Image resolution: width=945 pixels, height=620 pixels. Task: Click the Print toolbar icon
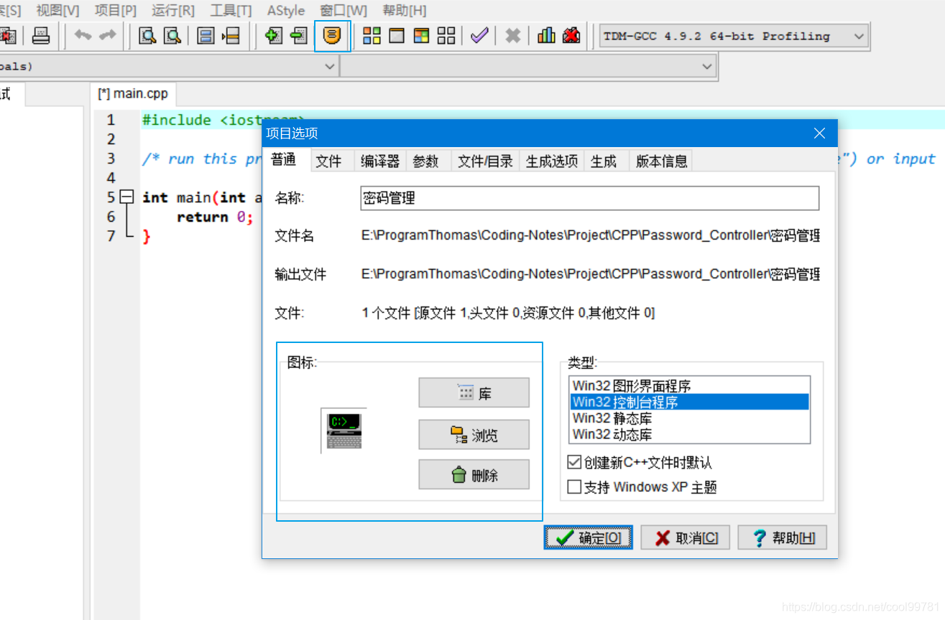click(42, 36)
